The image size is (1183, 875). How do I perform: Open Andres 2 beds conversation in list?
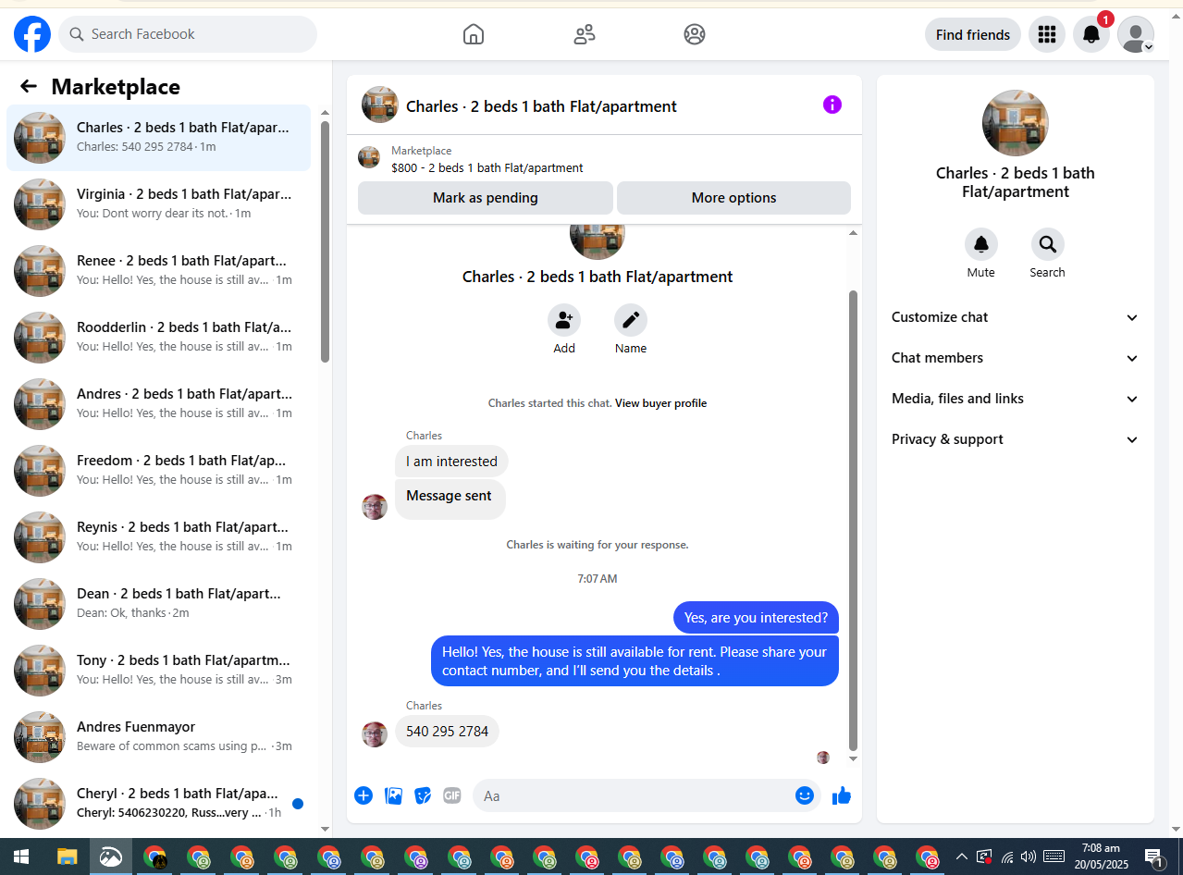click(159, 404)
